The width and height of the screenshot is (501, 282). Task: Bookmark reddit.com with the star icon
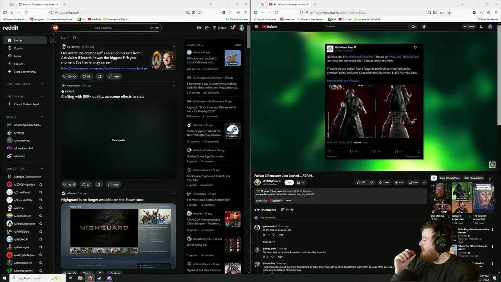coord(199,13)
